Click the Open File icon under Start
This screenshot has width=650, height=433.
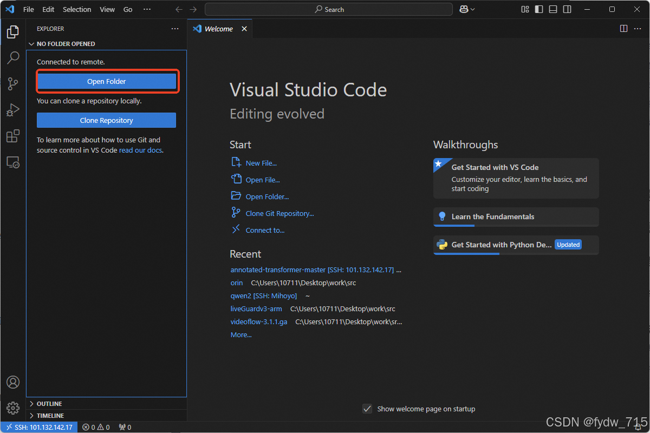pos(236,179)
